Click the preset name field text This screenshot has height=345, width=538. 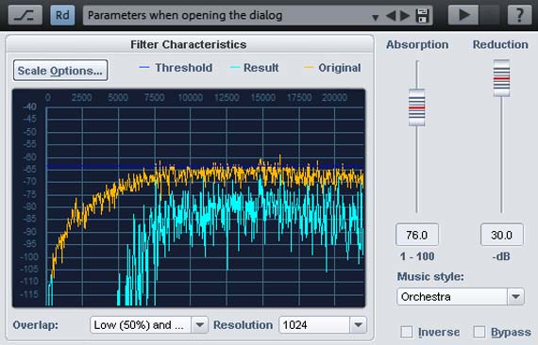[185, 15]
